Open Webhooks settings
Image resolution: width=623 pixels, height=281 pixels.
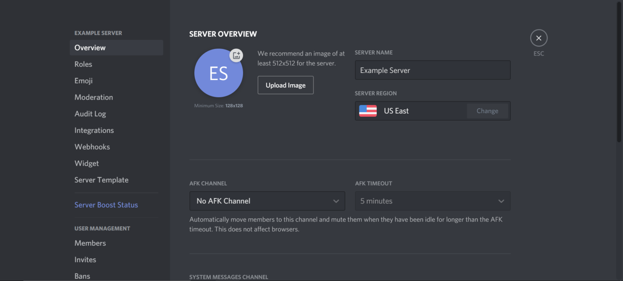pyautogui.click(x=92, y=147)
